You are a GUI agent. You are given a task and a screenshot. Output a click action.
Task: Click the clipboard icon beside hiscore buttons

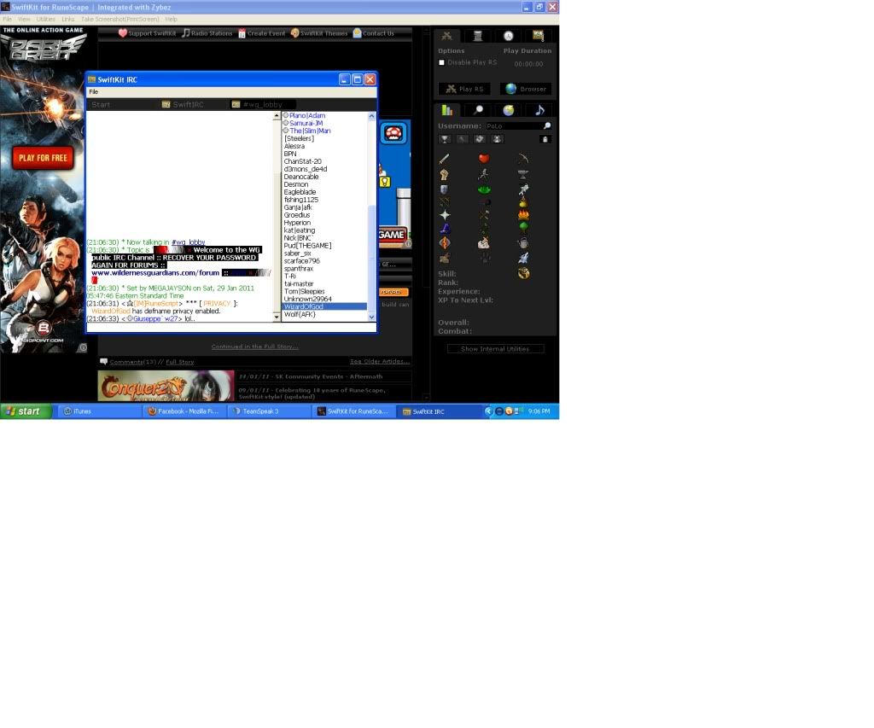[x=545, y=139]
